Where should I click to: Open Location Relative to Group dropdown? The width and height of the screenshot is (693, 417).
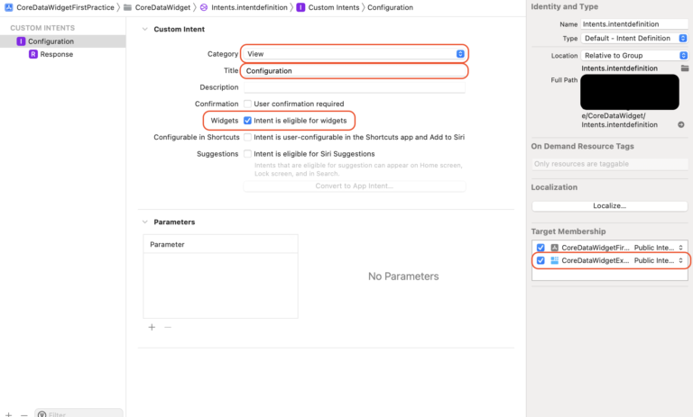point(634,56)
